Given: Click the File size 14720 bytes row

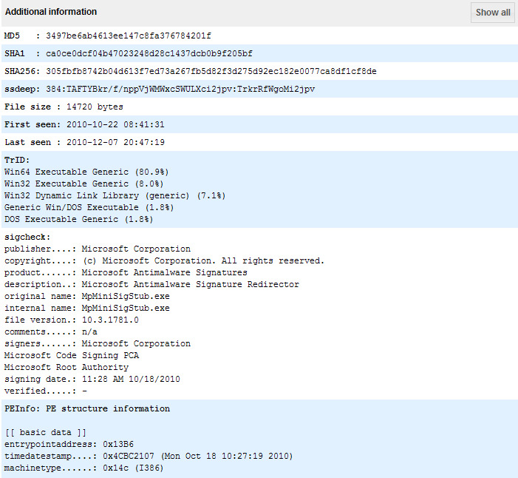Looking at the screenshot, I should point(64,107).
